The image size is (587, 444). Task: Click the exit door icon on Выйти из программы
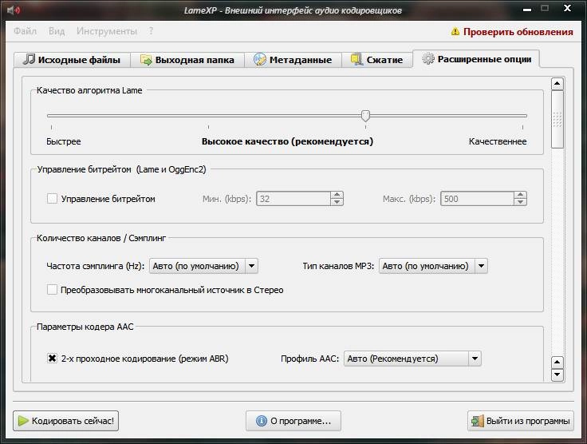pos(478,421)
